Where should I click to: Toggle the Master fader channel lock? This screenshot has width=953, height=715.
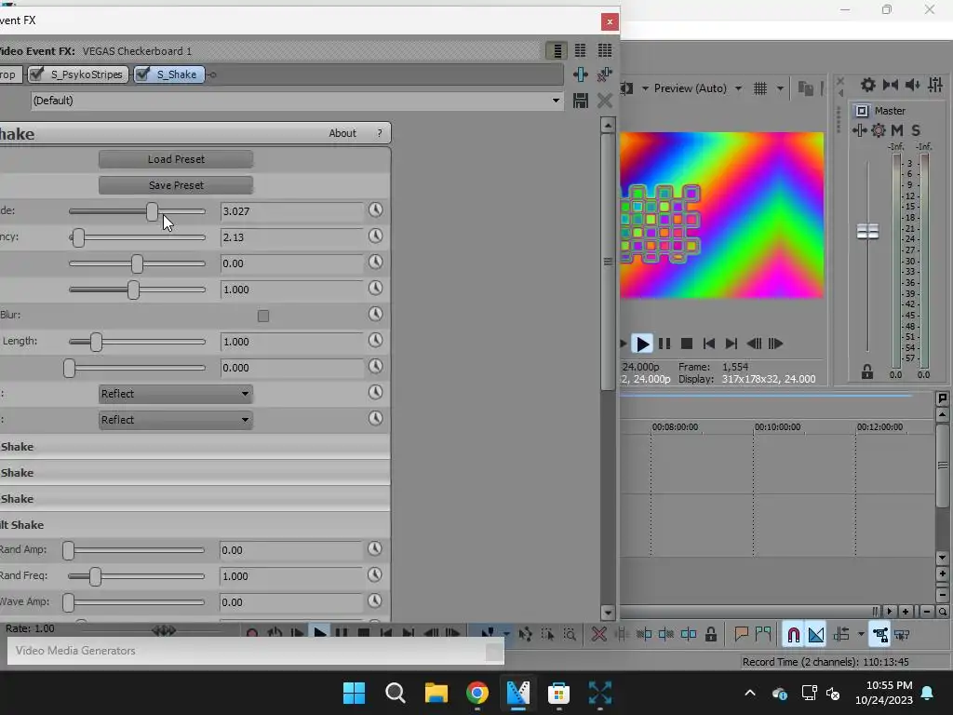pyautogui.click(x=867, y=372)
